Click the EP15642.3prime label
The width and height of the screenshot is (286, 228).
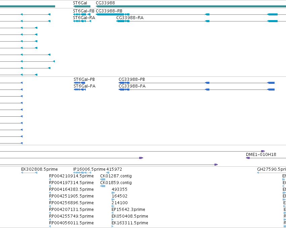click(128, 210)
